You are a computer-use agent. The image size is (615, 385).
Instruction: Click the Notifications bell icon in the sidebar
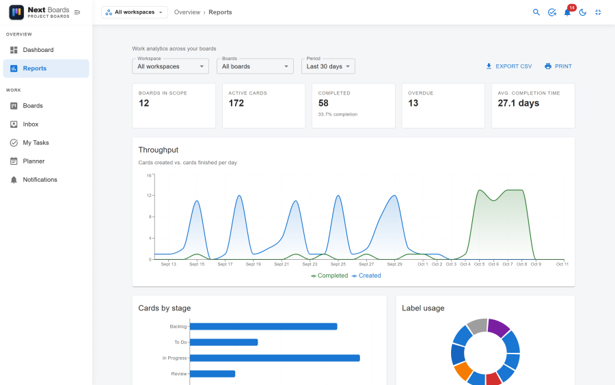coord(14,180)
